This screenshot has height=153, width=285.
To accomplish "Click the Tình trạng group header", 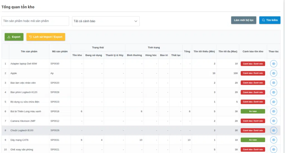I will pyautogui.click(x=154, y=47).
